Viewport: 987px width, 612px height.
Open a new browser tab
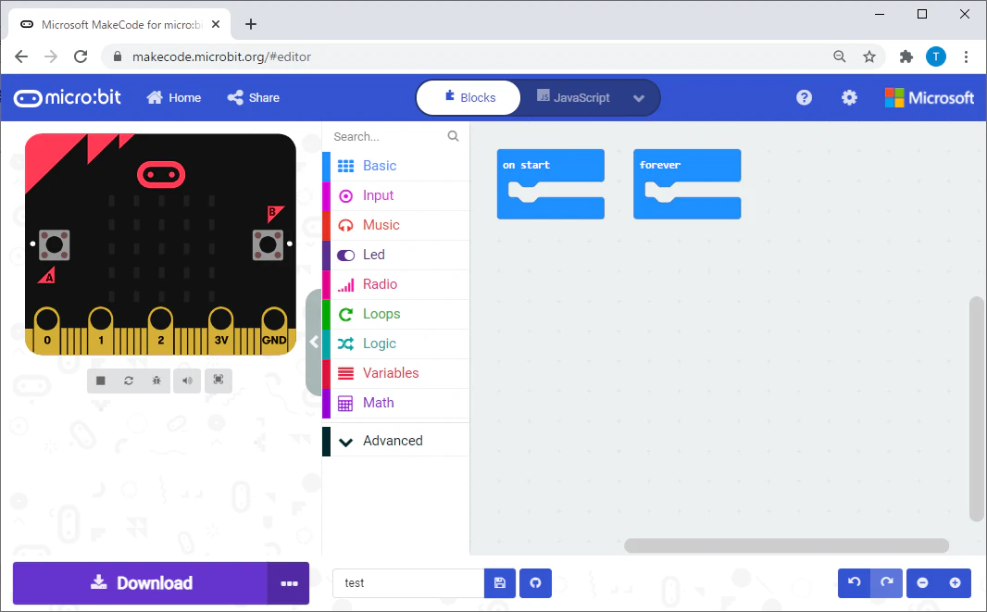251,24
